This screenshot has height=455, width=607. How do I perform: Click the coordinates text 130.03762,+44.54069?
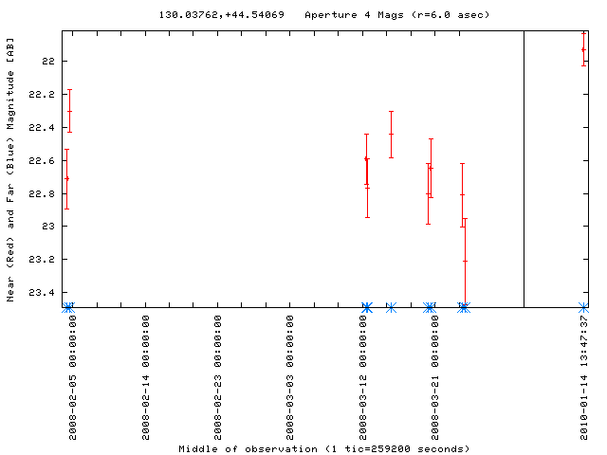(221, 15)
